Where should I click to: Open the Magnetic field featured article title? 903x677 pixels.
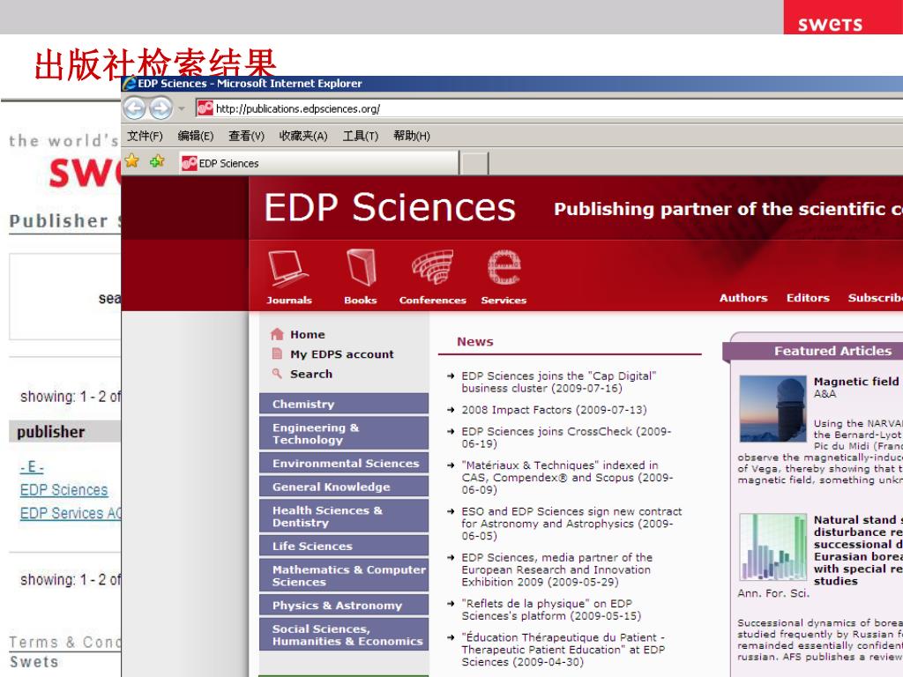pos(858,381)
